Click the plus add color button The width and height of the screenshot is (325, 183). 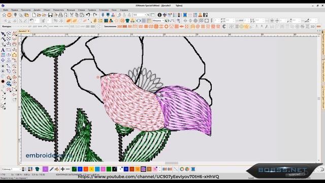(x=62, y=169)
